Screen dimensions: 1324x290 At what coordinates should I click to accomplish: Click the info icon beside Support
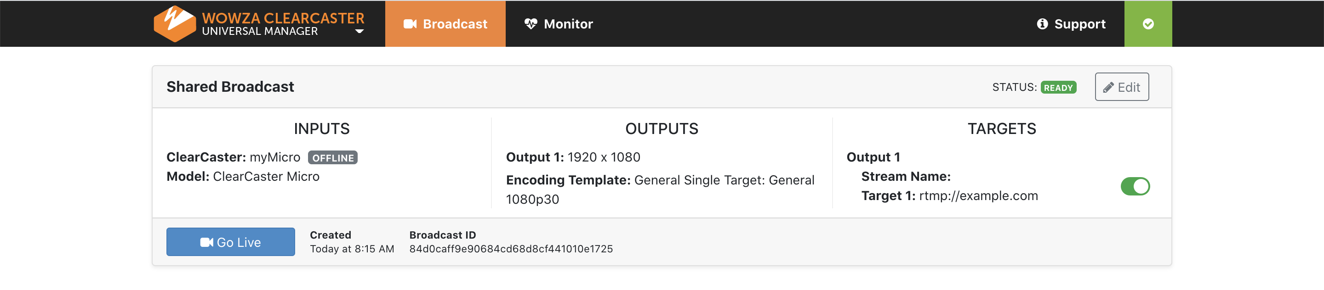point(1042,24)
